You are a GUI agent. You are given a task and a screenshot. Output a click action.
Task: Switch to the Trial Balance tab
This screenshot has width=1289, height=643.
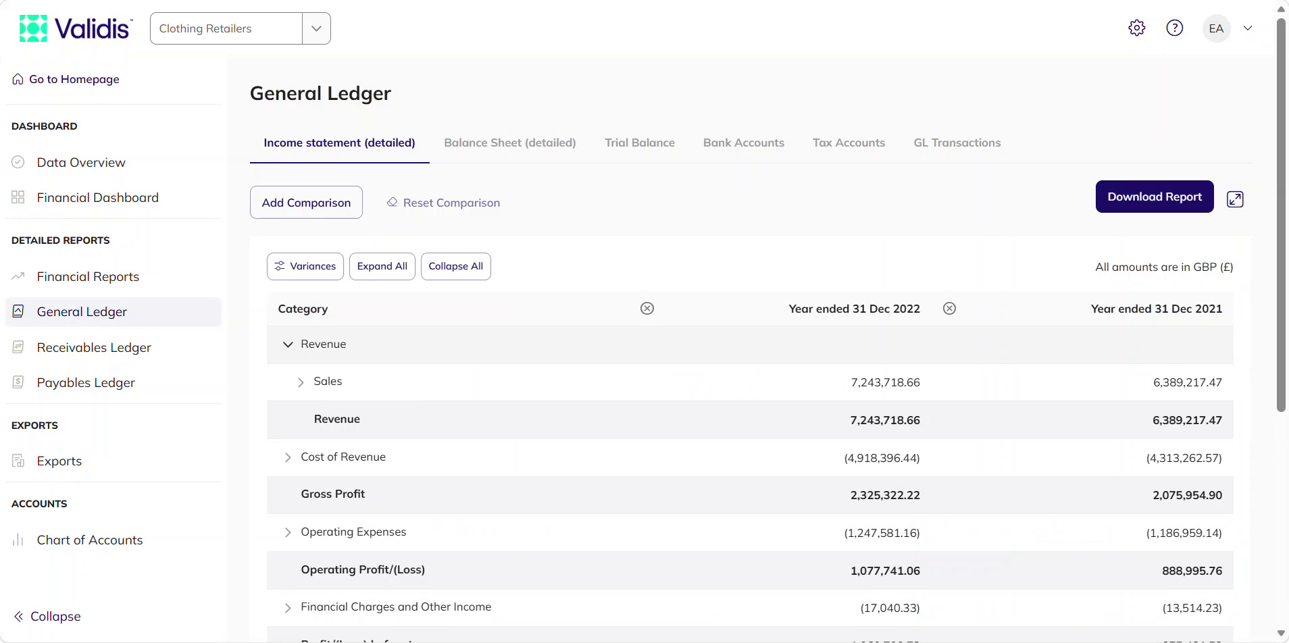click(x=640, y=143)
